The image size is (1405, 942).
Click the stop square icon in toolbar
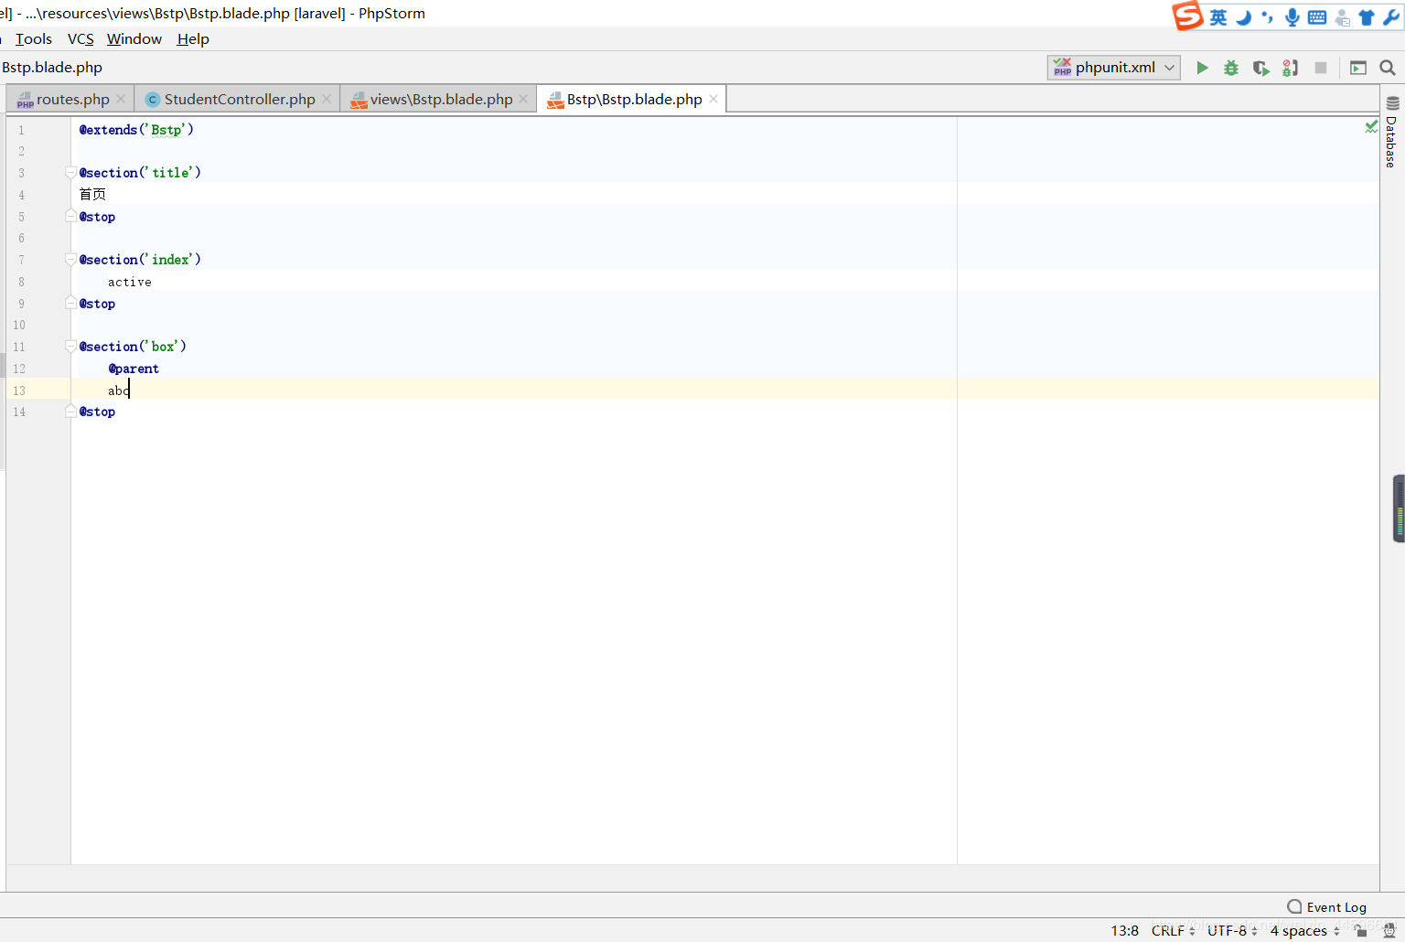point(1320,68)
